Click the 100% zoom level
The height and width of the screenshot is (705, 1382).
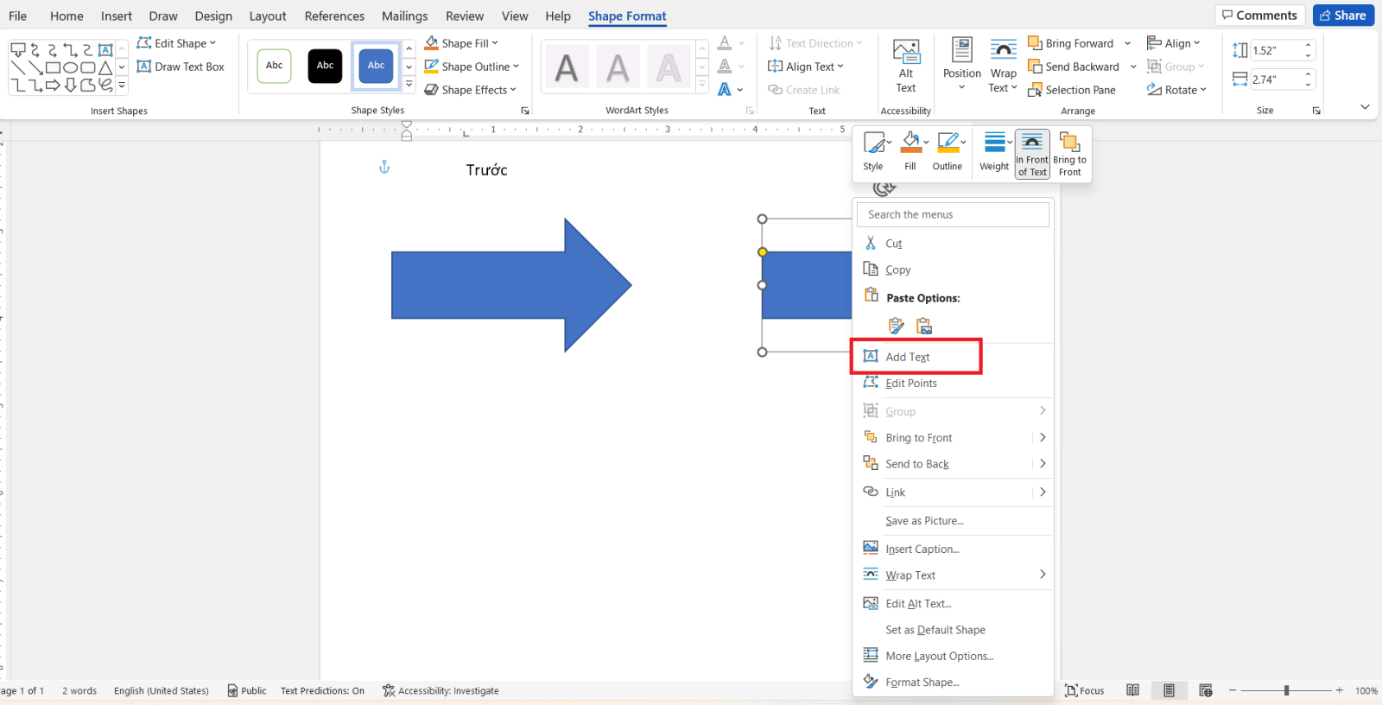pyautogui.click(x=1366, y=690)
